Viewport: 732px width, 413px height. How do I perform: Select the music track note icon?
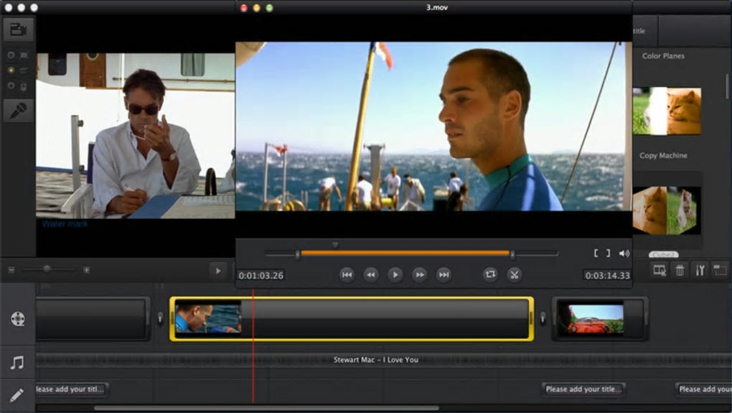tap(18, 363)
